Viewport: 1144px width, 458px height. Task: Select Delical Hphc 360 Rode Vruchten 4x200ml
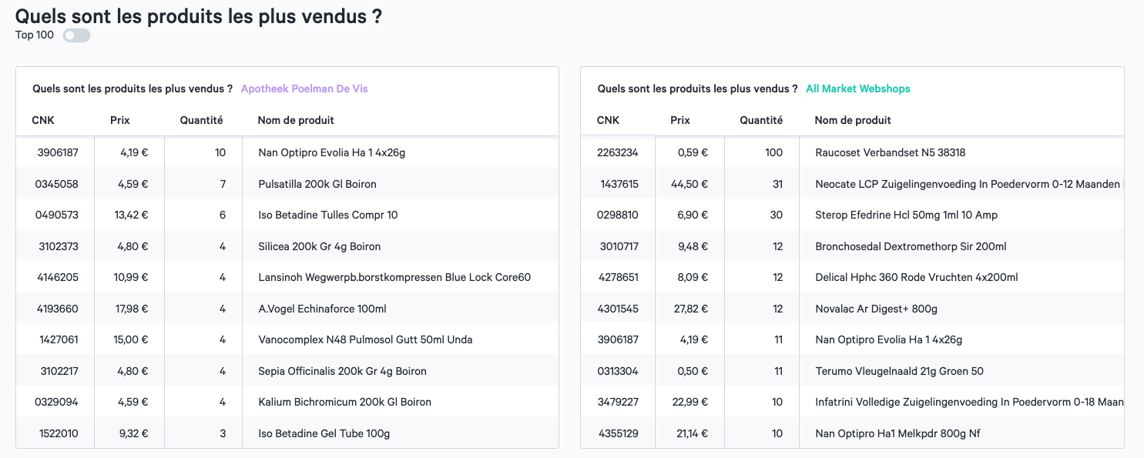pyautogui.click(x=917, y=277)
